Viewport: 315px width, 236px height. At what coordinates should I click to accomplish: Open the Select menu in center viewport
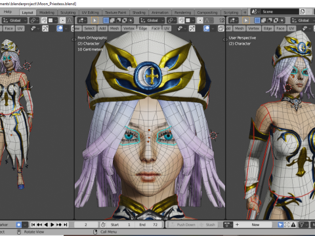(x=89, y=28)
